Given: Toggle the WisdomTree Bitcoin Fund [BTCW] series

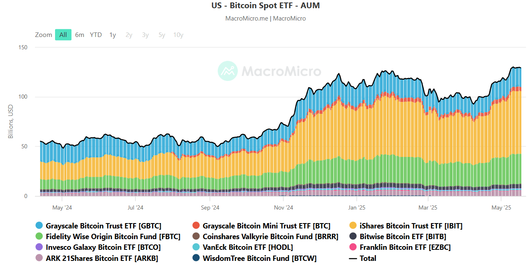Looking at the screenshot, I should 196,258.
